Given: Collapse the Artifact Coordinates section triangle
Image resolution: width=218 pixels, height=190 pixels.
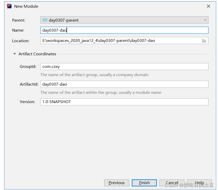Looking at the screenshot, I should pos(15,54).
